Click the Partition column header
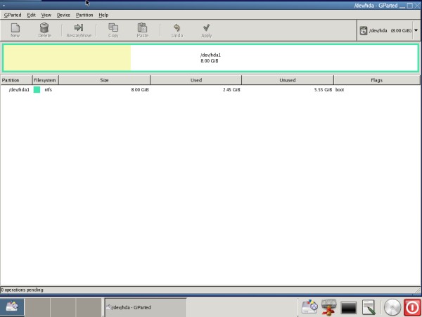Image resolution: width=422 pixels, height=317 pixels. [x=16, y=80]
